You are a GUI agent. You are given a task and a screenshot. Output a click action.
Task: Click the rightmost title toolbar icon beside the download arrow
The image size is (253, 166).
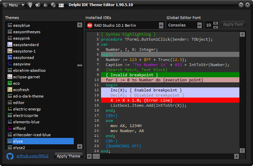click(x=61, y=5)
